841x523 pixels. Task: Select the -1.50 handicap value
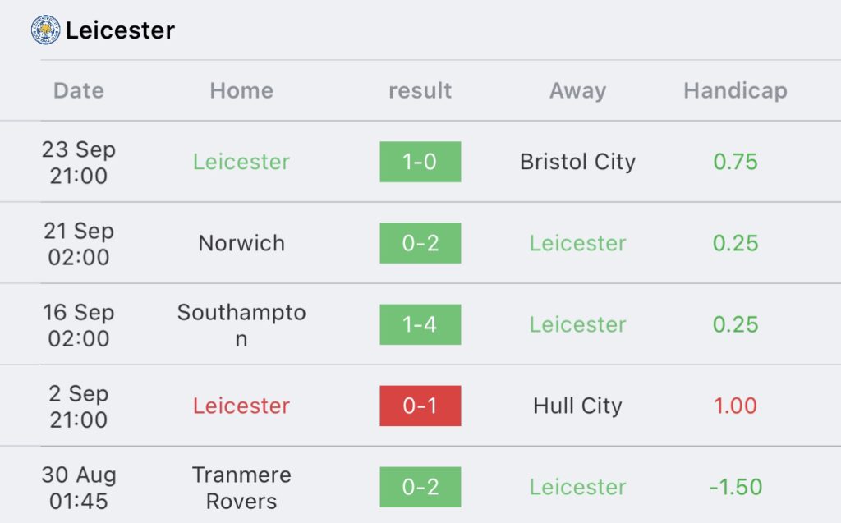[x=735, y=487]
